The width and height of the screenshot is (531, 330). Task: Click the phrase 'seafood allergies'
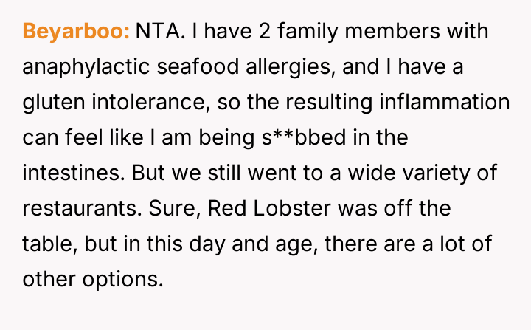(x=236, y=67)
